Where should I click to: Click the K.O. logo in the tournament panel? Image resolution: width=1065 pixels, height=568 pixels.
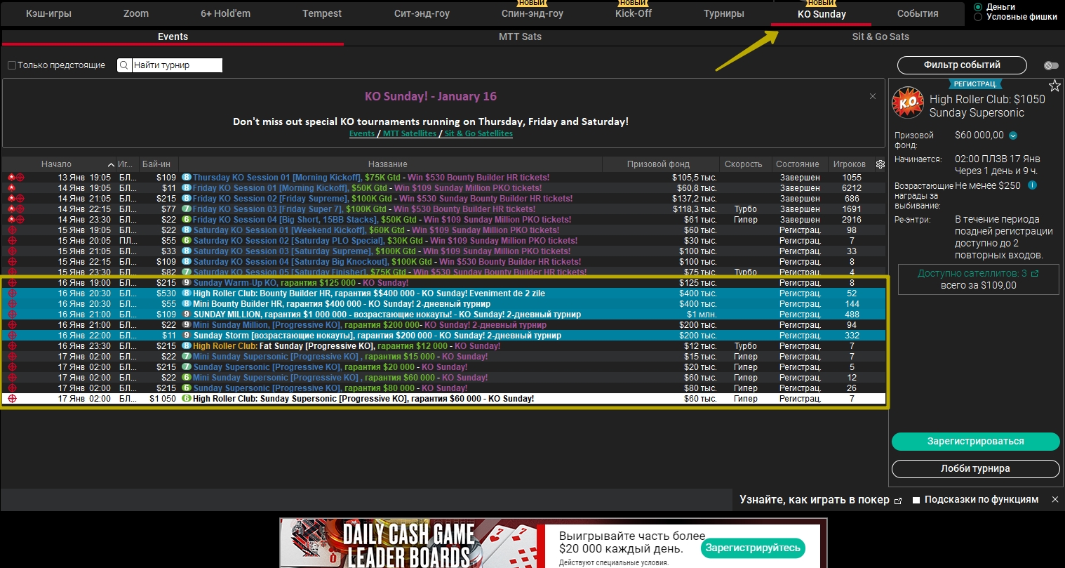click(908, 103)
